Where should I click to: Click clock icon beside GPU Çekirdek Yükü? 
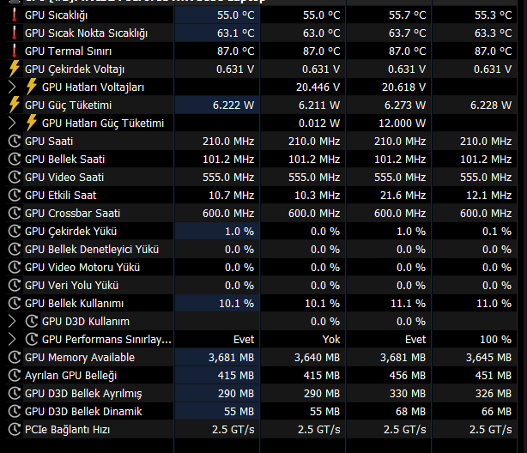pyautogui.click(x=15, y=231)
